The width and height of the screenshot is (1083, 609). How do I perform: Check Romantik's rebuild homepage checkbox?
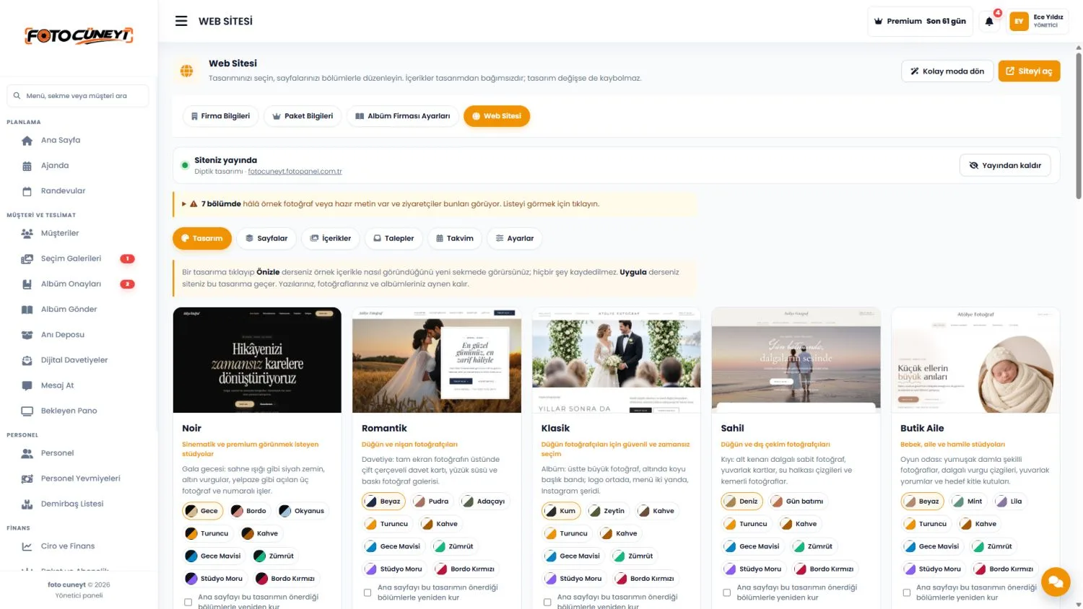(367, 592)
